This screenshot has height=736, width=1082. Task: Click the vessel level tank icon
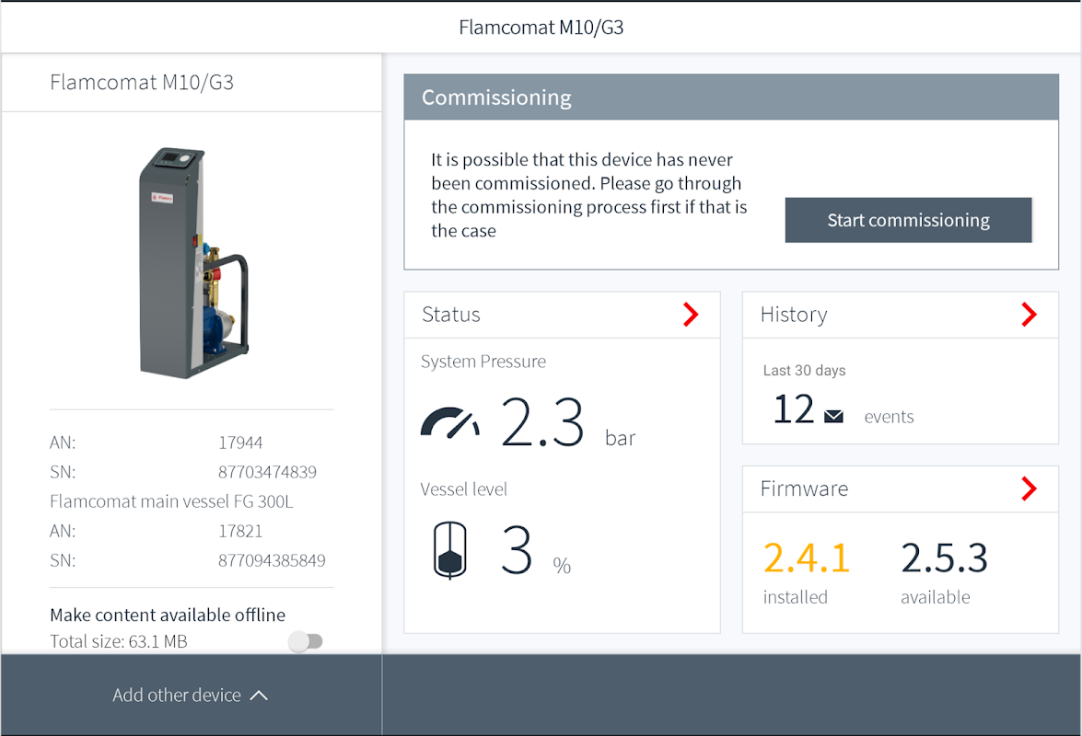click(450, 549)
